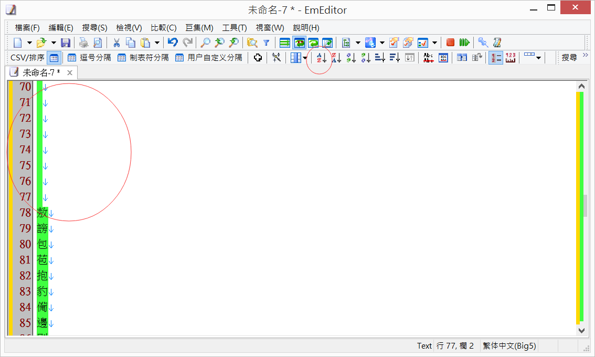
Task: Select the 未命名-7 document tab
Action: (x=41, y=72)
